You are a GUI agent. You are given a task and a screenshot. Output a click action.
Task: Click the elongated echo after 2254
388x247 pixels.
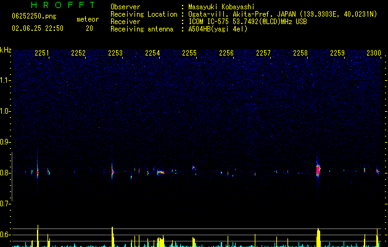(160, 172)
